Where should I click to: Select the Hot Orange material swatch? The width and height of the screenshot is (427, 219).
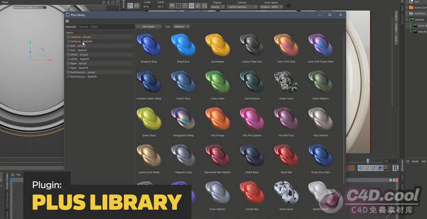click(218, 118)
